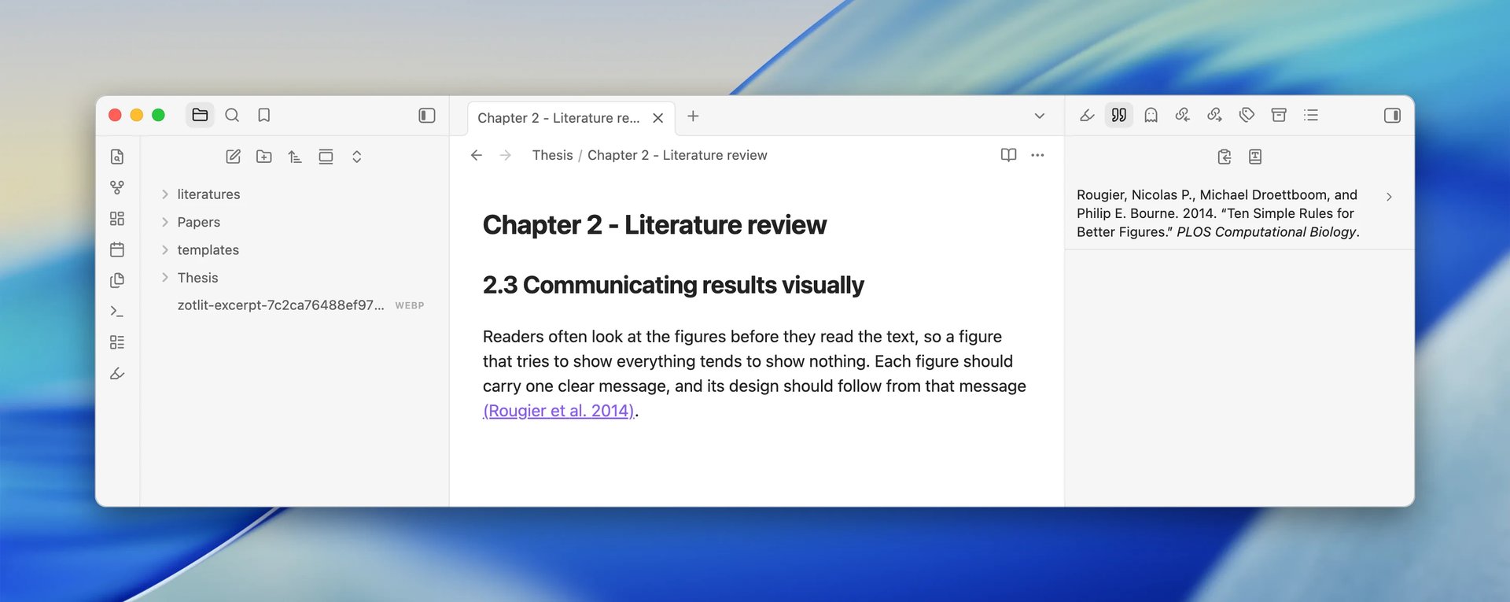
Task: Click the highlighter pen icon in ribbon
Action: [117, 373]
